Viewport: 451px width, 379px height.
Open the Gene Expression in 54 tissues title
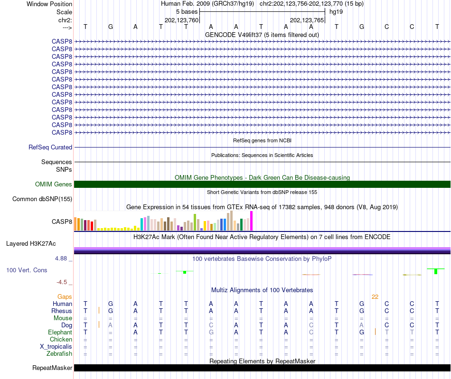click(x=262, y=207)
